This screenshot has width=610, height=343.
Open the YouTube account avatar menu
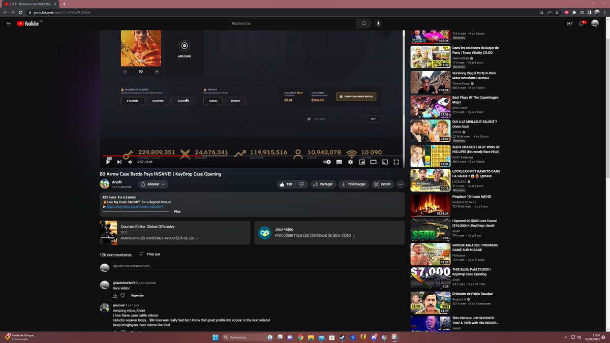595,23
